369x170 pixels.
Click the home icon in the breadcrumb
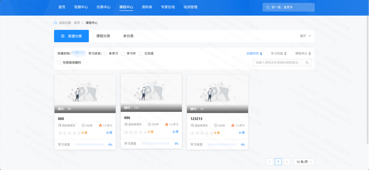[x=55, y=23]
